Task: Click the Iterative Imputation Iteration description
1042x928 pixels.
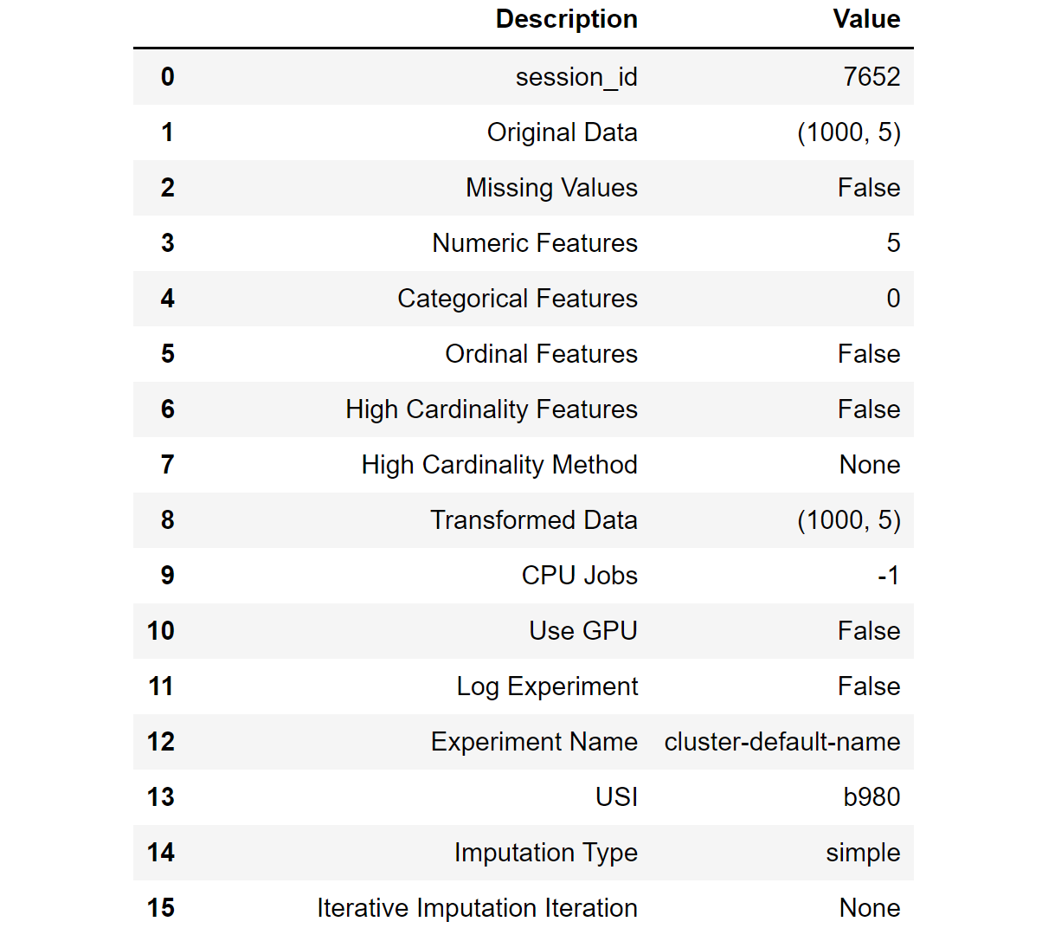Action: click(477, 908)
